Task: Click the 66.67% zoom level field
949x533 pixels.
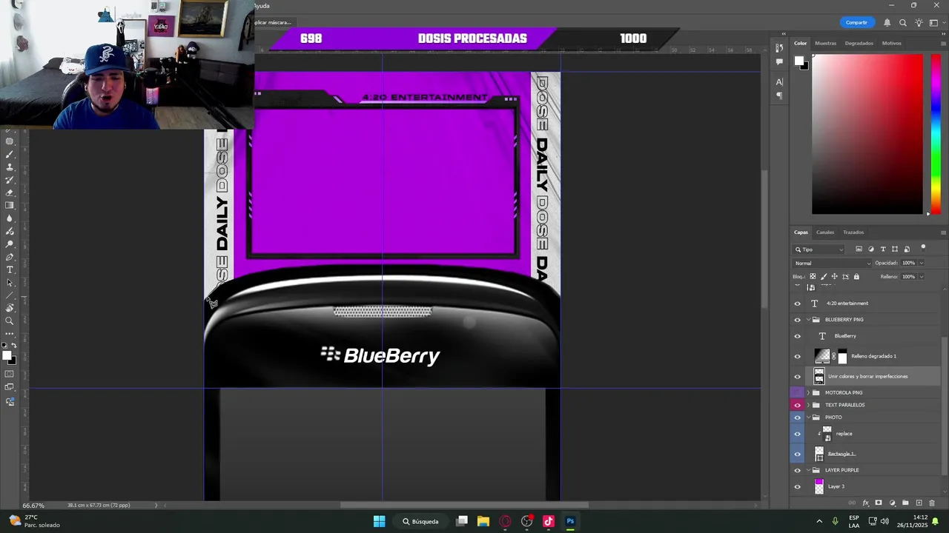Action: 33,506
